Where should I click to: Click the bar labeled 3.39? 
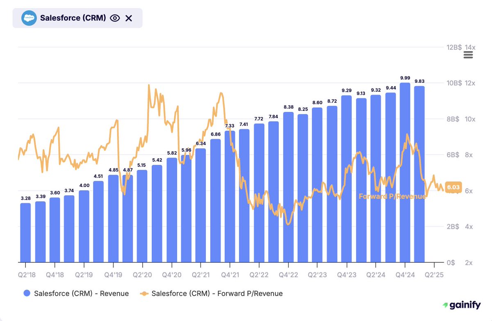40,232
